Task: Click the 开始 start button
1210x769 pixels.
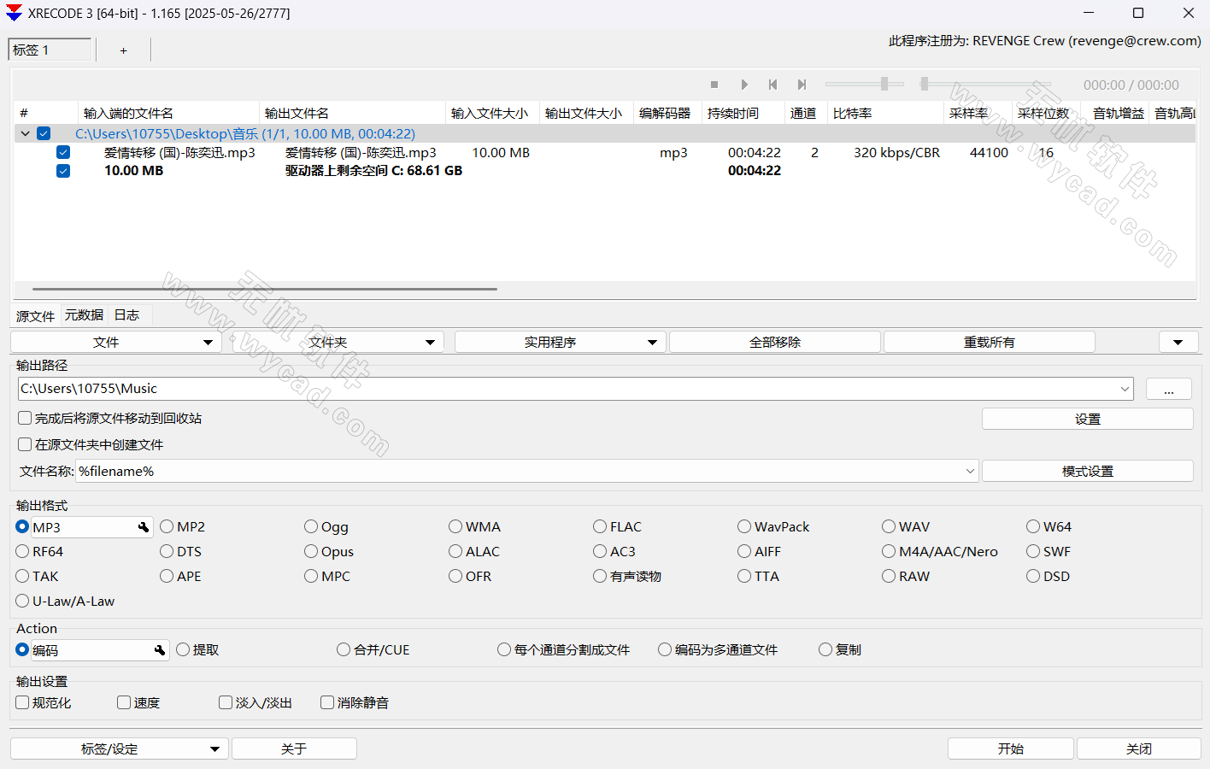Action: pyautogui.click(x=1010, y=748)
